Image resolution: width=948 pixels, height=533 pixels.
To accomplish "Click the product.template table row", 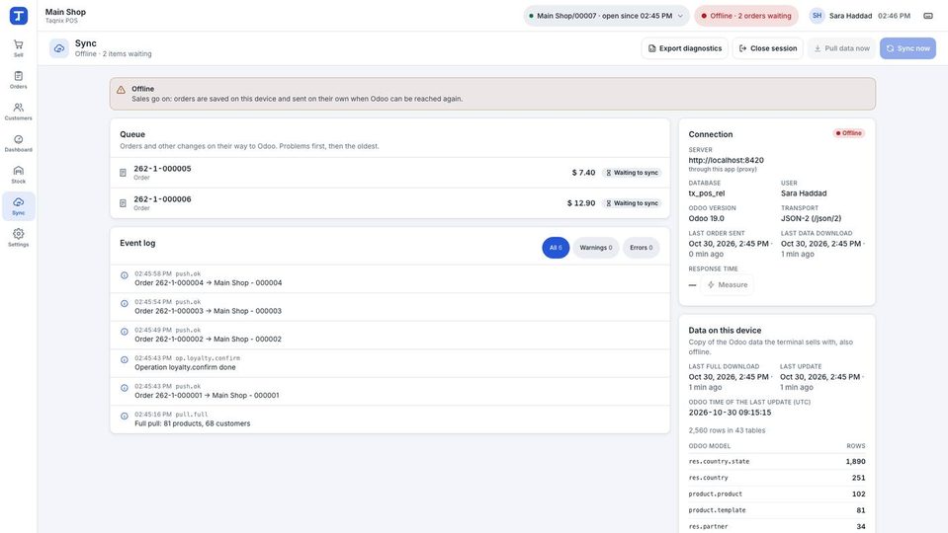I will pyautogui.click(x=777, y=510).
